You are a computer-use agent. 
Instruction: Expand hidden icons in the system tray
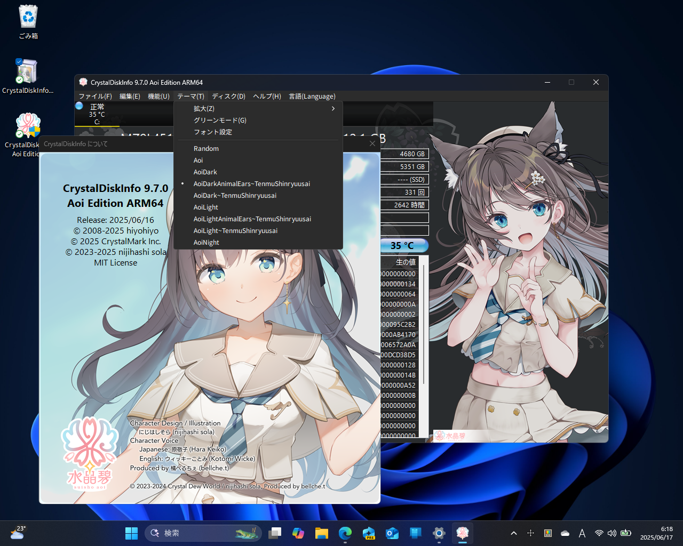pos(513,533)
